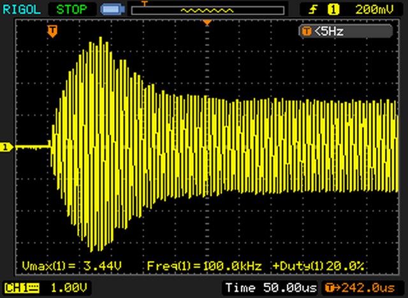This screenshot has width=408, height=298.
Task: Click the orange T trigger marker above waveform
Action: [x=52, y=30]
